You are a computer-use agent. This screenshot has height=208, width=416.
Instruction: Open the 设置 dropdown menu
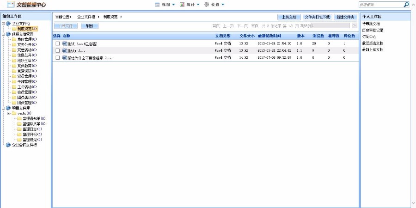pos(214,5)
